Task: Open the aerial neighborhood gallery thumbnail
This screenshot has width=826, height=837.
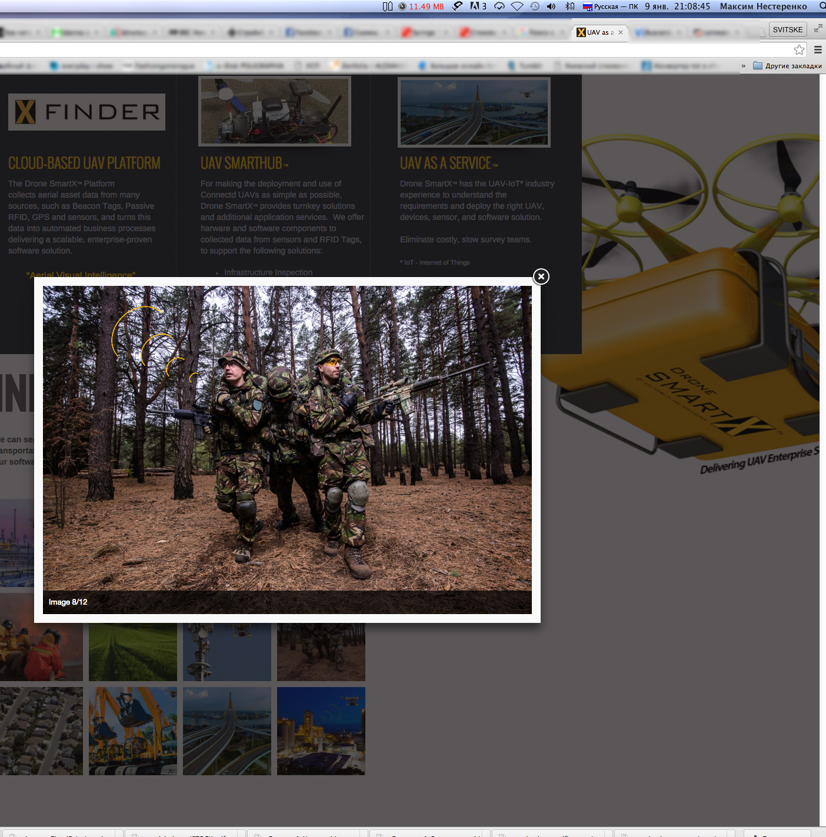Action: (x=41, y=731)
